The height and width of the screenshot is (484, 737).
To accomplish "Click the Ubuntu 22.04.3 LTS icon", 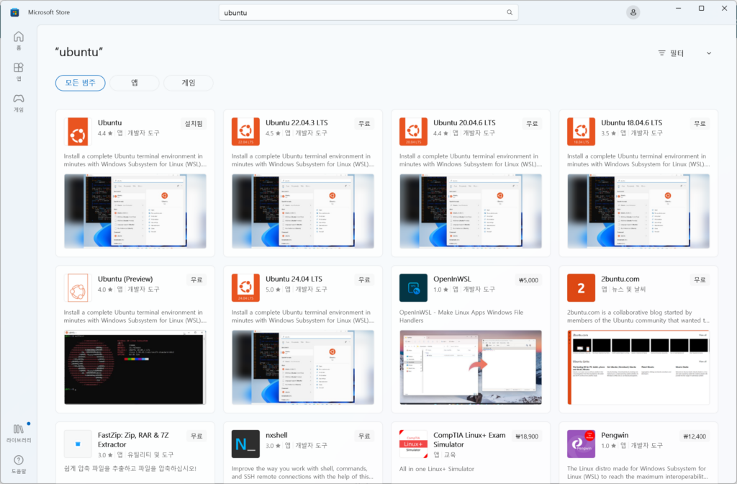I will pyautogui.click(x=245, y=131).
